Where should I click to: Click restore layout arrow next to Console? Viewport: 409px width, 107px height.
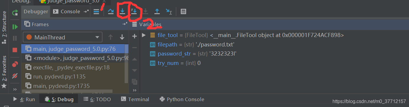[x=86, y=12]
